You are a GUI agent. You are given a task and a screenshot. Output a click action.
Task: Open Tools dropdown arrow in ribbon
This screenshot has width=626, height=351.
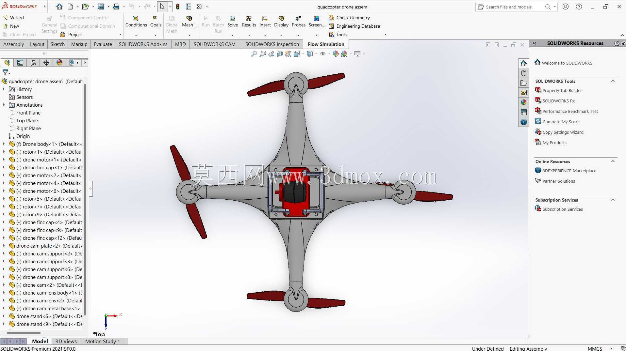tap(385, 35)
